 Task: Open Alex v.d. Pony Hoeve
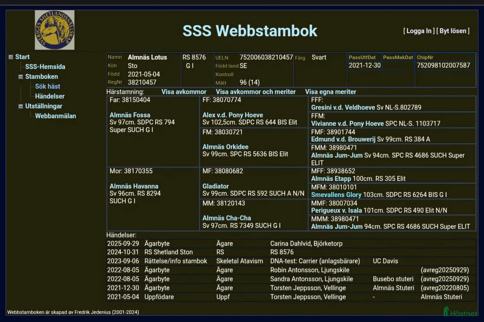(x=233, y=115)
